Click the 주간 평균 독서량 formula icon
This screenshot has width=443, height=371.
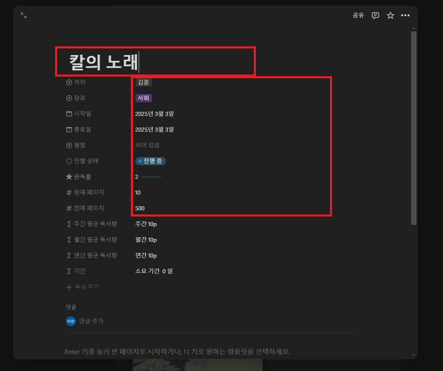pyautogui.click(x=69, y=224)
